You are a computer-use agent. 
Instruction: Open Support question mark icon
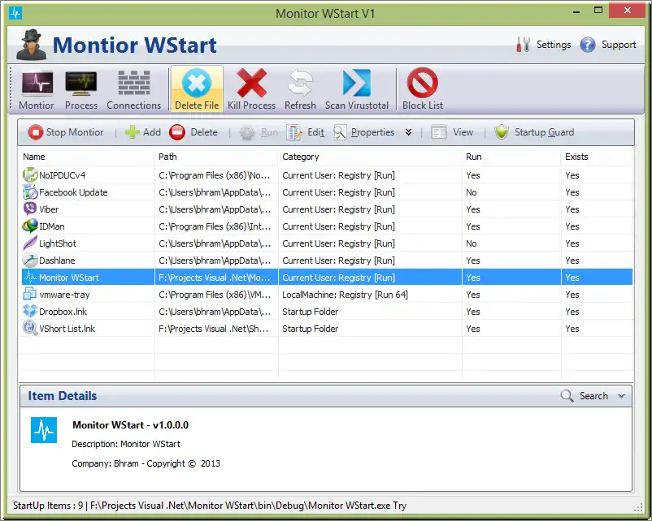(588, 45)
